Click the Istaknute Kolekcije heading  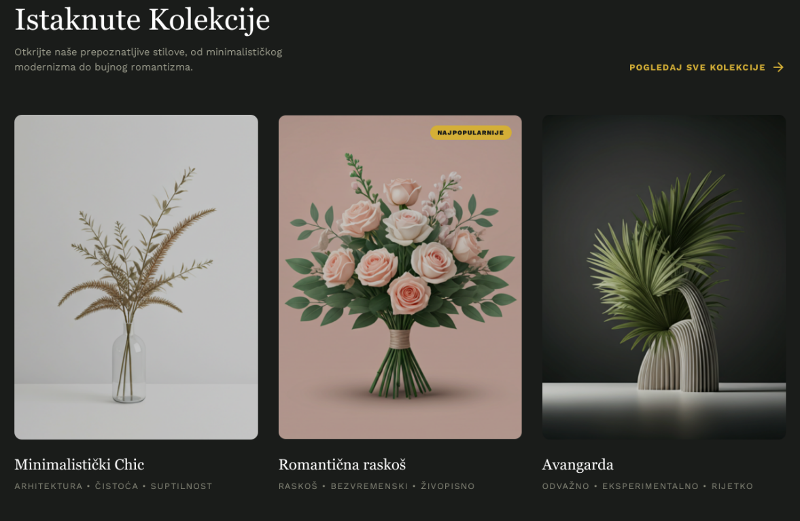click(142, 20)
